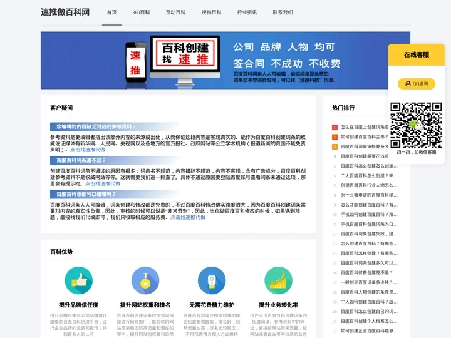Click 点击找速推代做 link under 参考资料 question
451x338 pixels.
[x=88, y=150]
